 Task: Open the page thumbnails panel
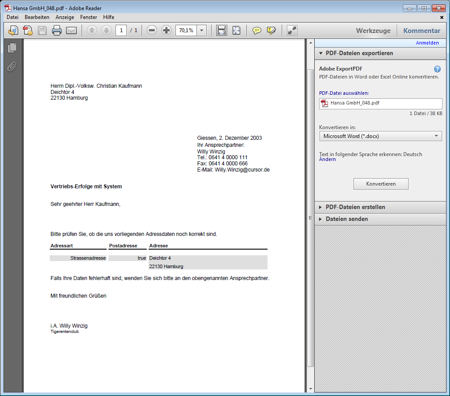point(12,48)
